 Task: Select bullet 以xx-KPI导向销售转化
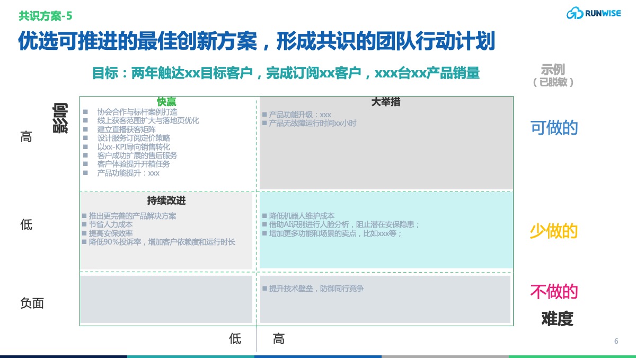134,147
